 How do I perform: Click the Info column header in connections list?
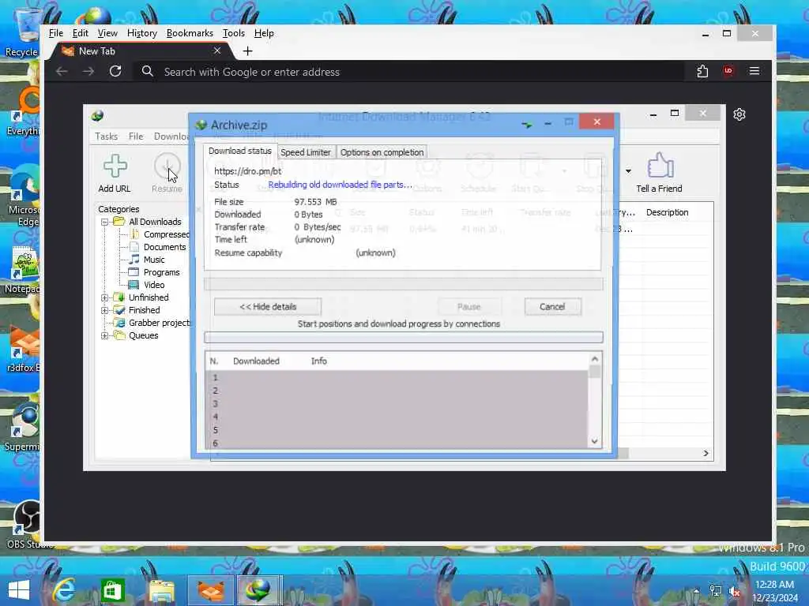(x=319, y=361)
